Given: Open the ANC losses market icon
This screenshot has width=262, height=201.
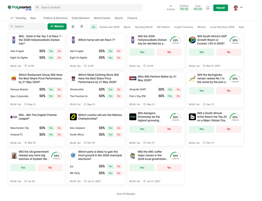Looking at the screenshot, I should tap(133, 155).
